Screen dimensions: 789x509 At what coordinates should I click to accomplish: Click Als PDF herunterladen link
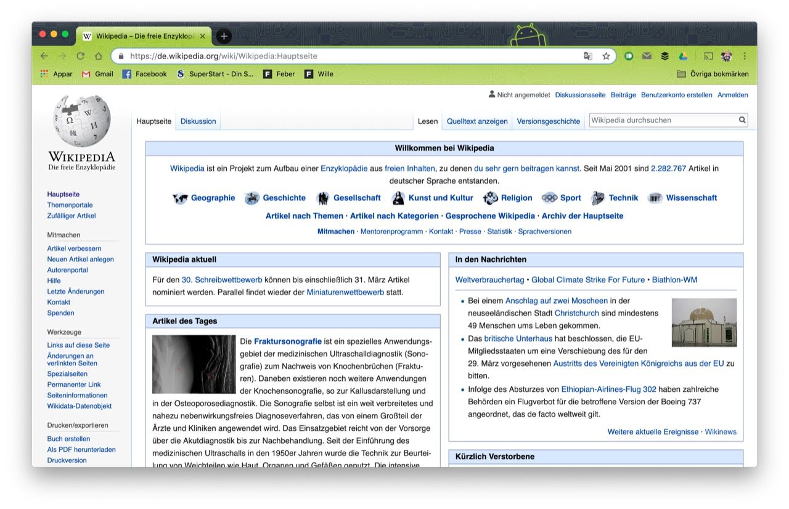coord(81,450)
